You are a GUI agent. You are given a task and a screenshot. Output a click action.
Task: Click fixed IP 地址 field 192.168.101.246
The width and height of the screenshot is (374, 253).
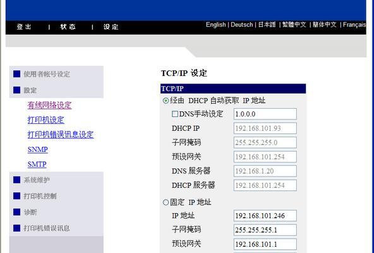[265, 216]
